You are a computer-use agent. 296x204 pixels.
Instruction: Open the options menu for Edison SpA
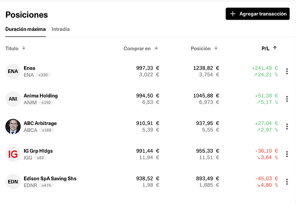(x=287, y=182)
